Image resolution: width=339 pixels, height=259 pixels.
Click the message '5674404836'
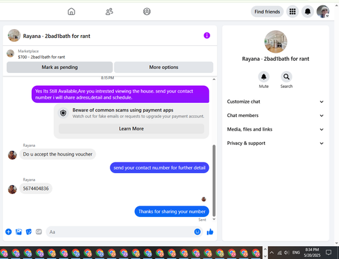tap(36, 189)
